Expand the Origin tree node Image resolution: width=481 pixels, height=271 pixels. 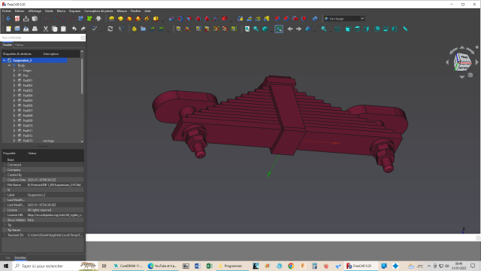pos(14,70)
